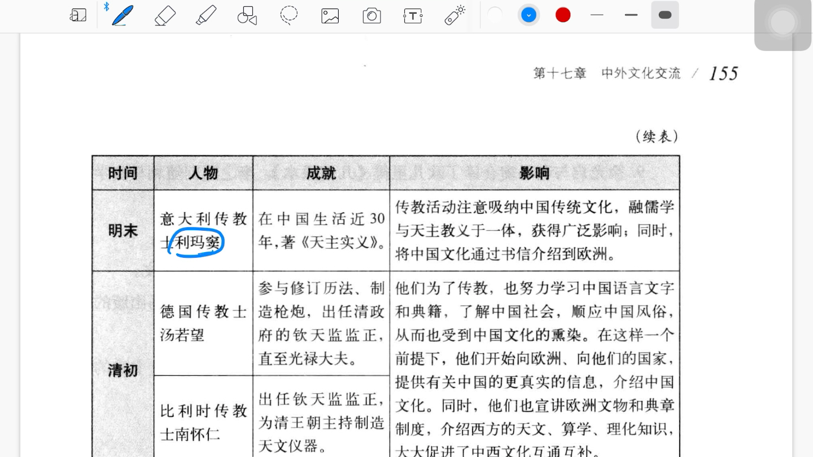Viewport: 813px width, 457px height.
Task: Choose the white pen color
Action: (495, 15)
